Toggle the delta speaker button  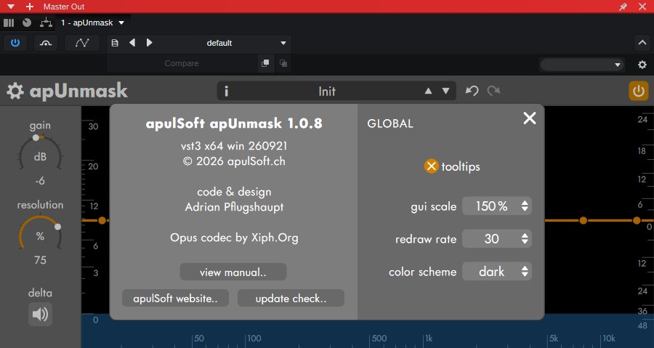pos(40,315)
